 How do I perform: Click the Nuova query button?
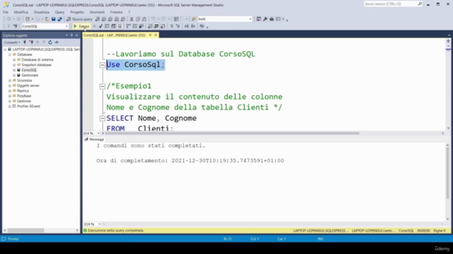(79, 19)
